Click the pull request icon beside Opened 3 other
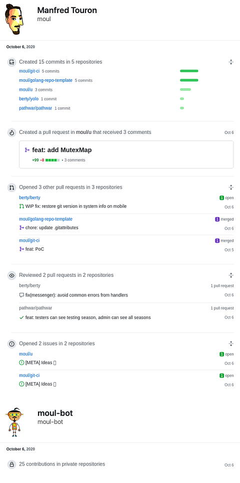Image resolution: width=240 pixels, height=483 pixels. tap(11, 187)
